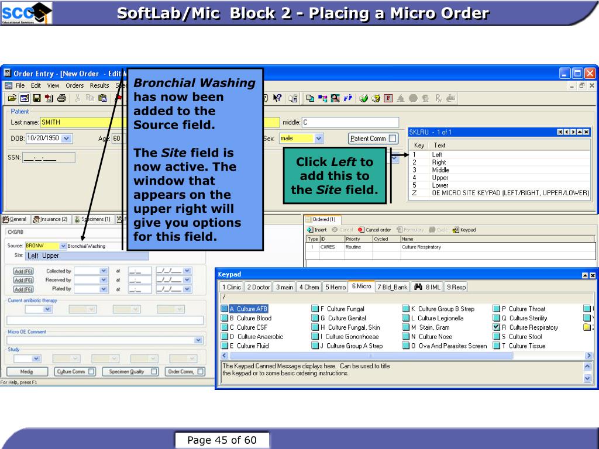Viewport: 599px width, 449px height.
Task: Click the Order Comm button
Action: pyautogui.click(x=185, y=371)
